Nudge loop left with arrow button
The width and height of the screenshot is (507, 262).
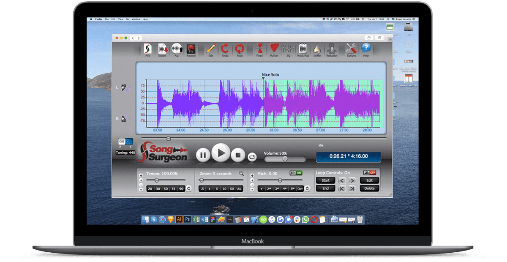[x=342, y=180]
